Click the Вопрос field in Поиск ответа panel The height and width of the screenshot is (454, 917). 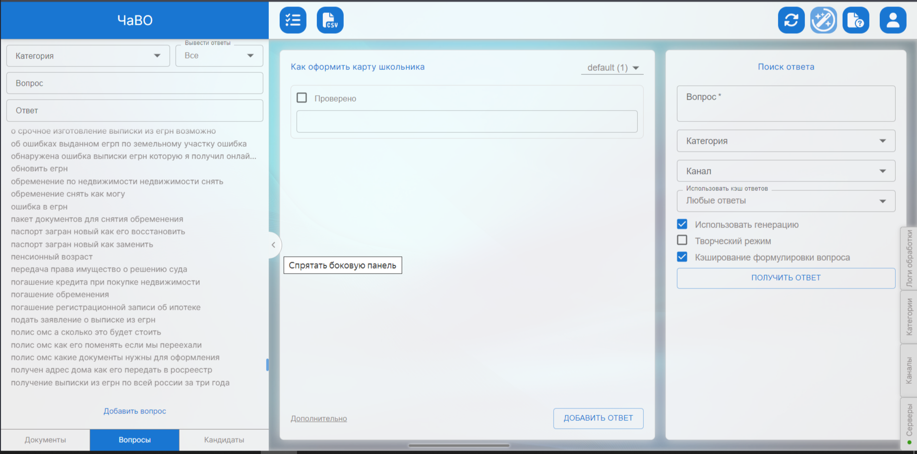[x=786, y=104]
